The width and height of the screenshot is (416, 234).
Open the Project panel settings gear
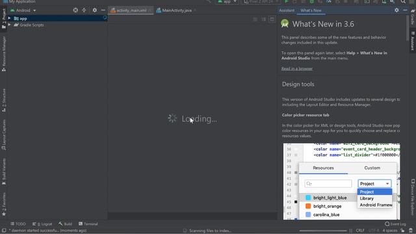pos(95,10)
